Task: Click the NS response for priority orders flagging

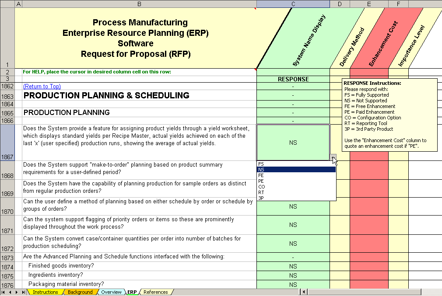Action: (x=293, y=225)
